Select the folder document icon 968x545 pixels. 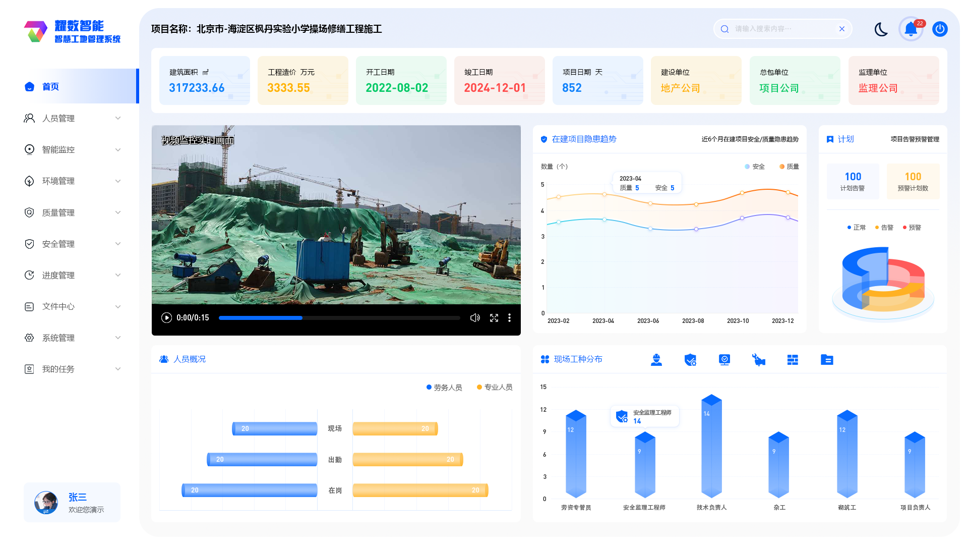click(x=827, y=360)
